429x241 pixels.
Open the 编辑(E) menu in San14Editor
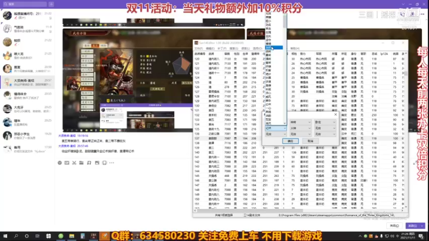point(210,48)
